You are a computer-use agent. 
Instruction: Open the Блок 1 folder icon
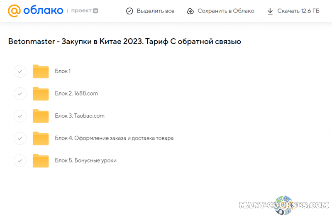tap(41, 71)
